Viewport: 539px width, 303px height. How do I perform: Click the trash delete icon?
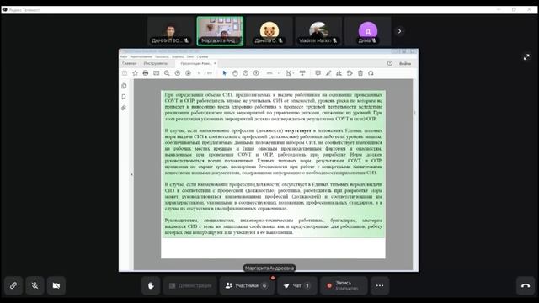360,73
